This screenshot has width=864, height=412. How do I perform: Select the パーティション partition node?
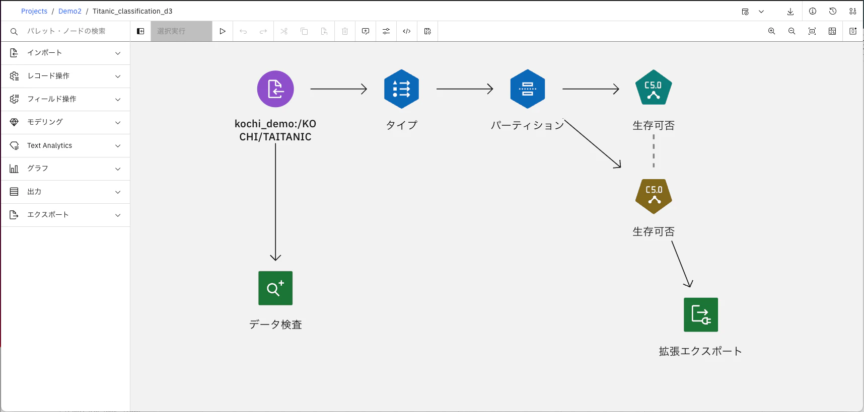click(x=528, y=89)
